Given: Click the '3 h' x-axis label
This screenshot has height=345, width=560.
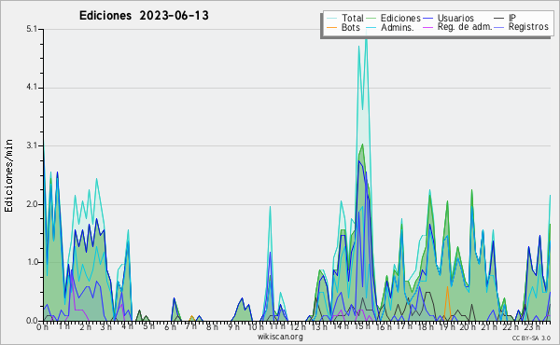Looking at the screenshot, I should coord(105,326).
